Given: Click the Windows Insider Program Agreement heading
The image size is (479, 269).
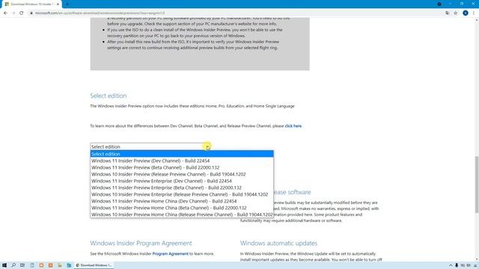Looking at the screenshot, I should click(141, 243).
